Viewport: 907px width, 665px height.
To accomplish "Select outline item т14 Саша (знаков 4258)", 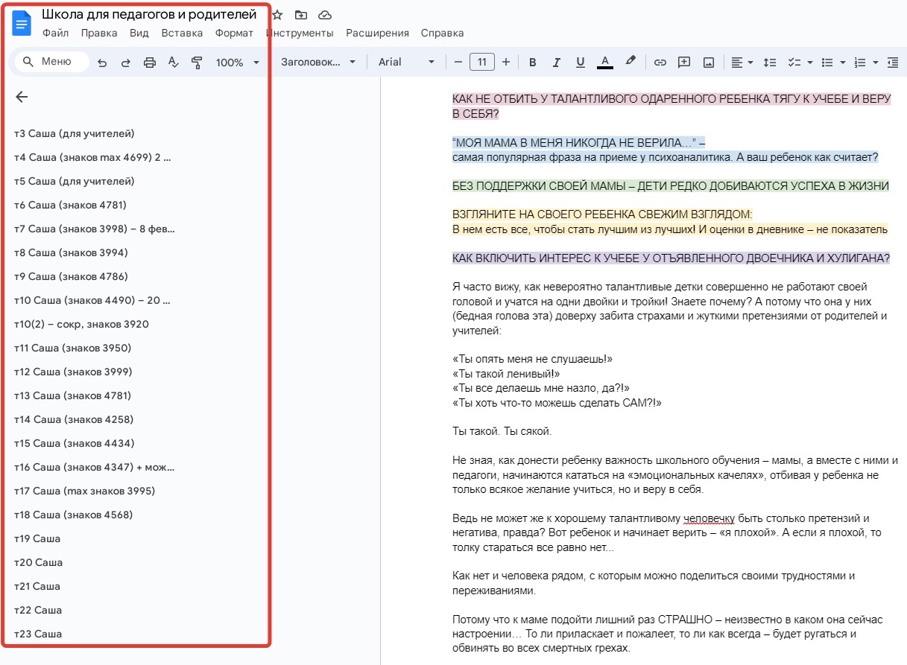I will 74,419.
